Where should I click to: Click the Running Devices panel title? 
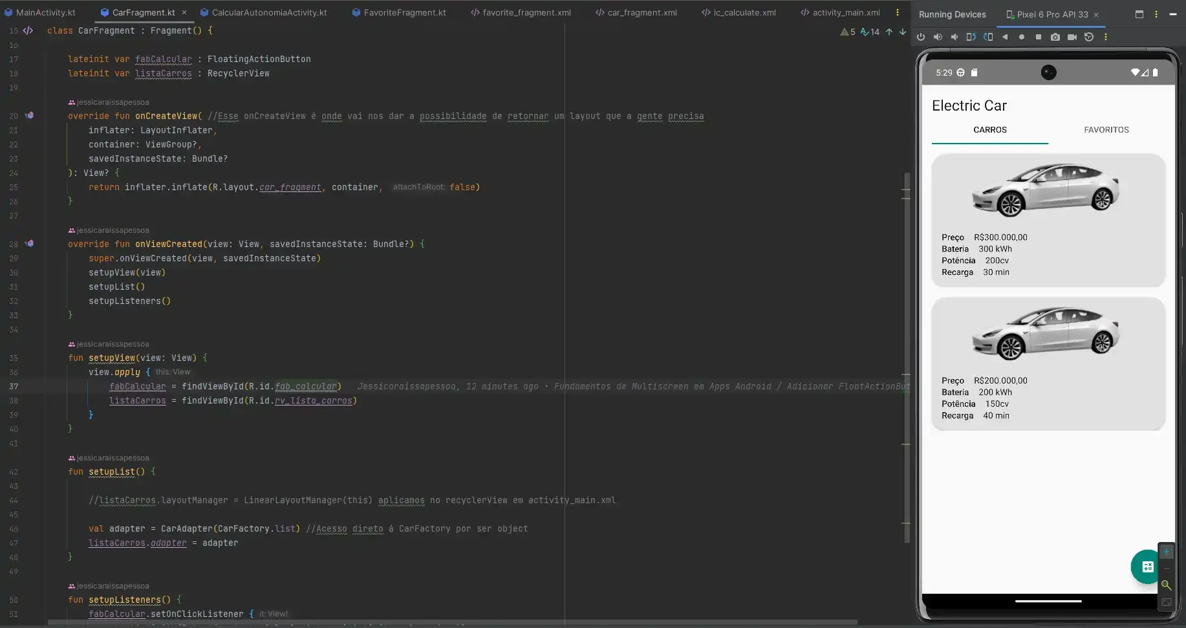point(952,14)
